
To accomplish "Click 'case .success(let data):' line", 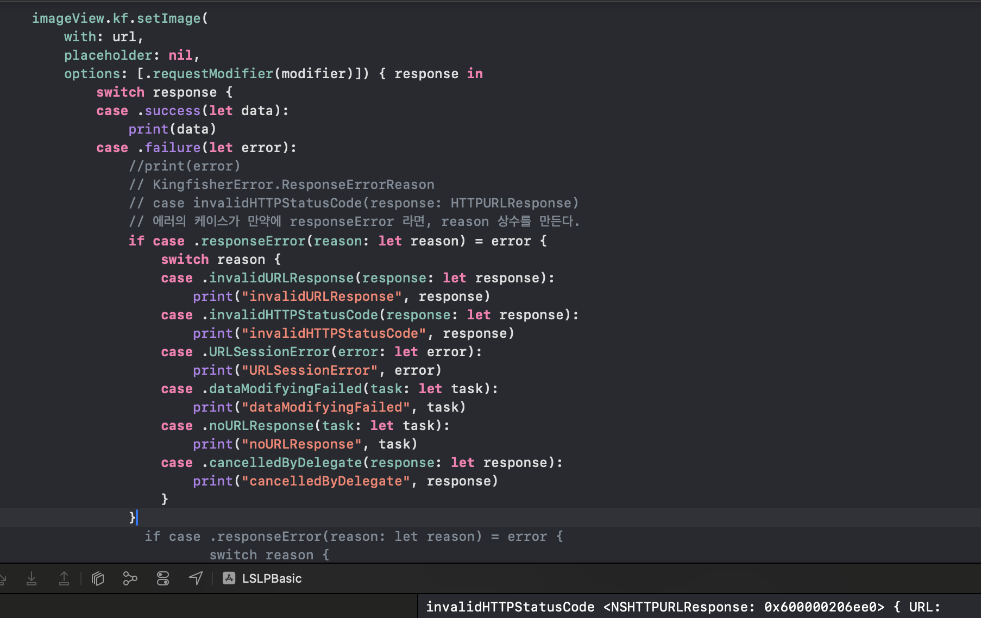I will click(193, 111).
